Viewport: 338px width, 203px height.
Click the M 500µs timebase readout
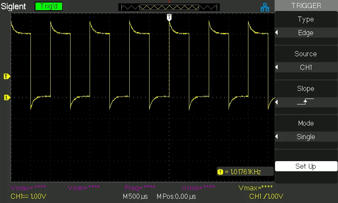[135, 197]
